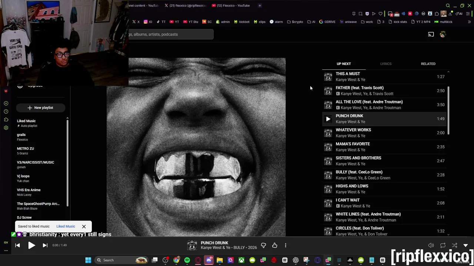474x266 pixels.
Task: Select WHITE LINES feat. Andre Troutman
Action: pyautogui.click(x=384, y=217)
